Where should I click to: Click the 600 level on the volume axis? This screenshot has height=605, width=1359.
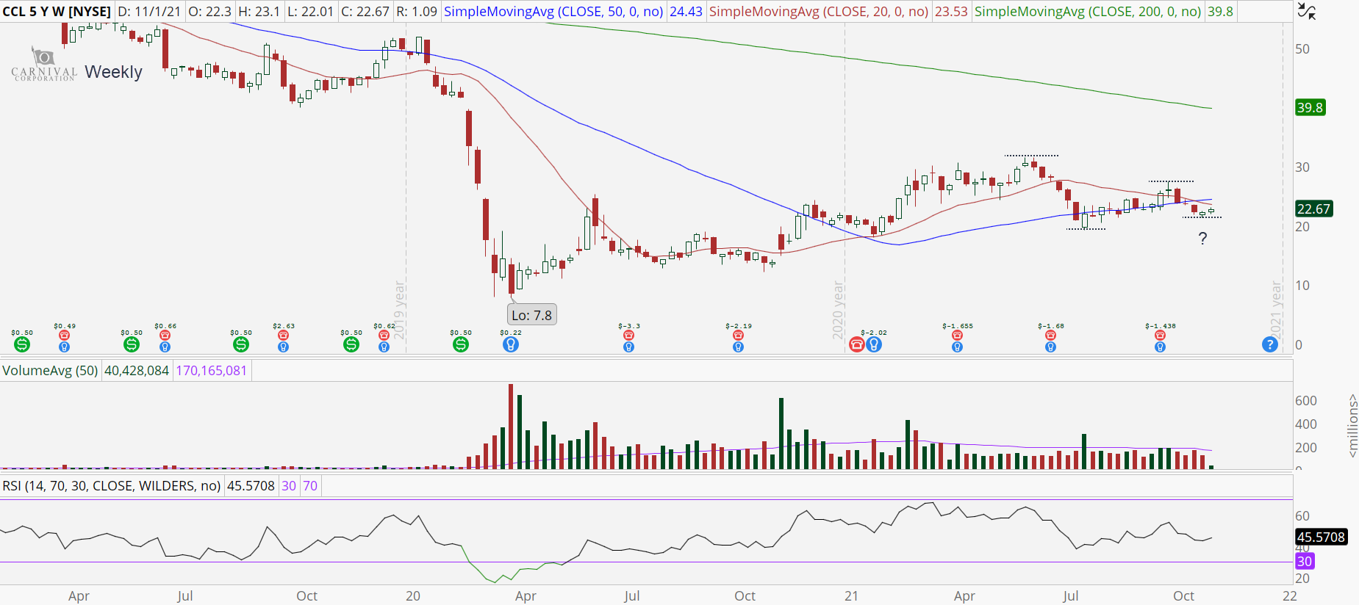[x=1306, y=401]
